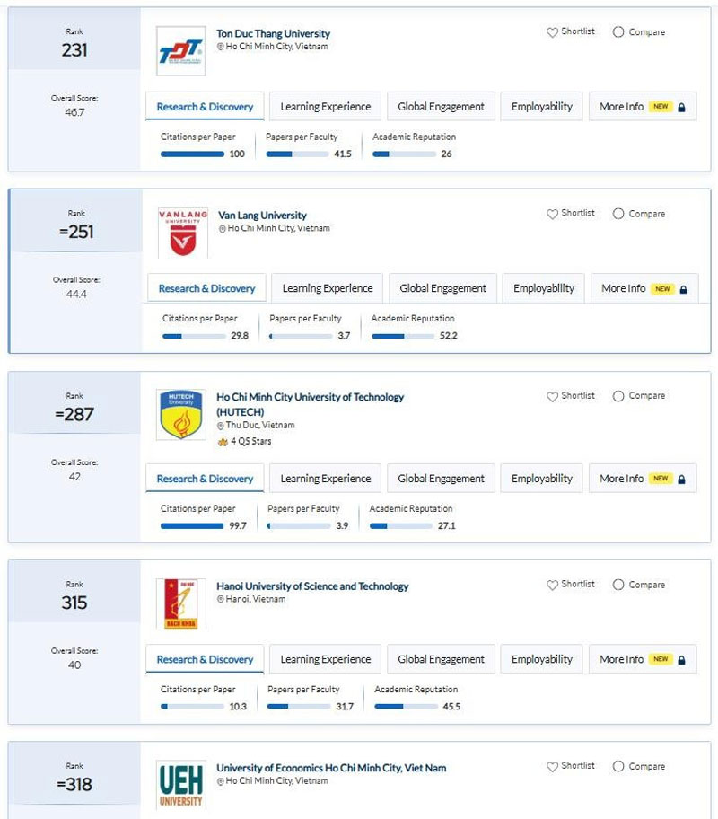Shortlist Ton Duc Thang University heart icon
The height and width of the screenshot is (819, 718).
pyautogui.click(x=552, y=32)
